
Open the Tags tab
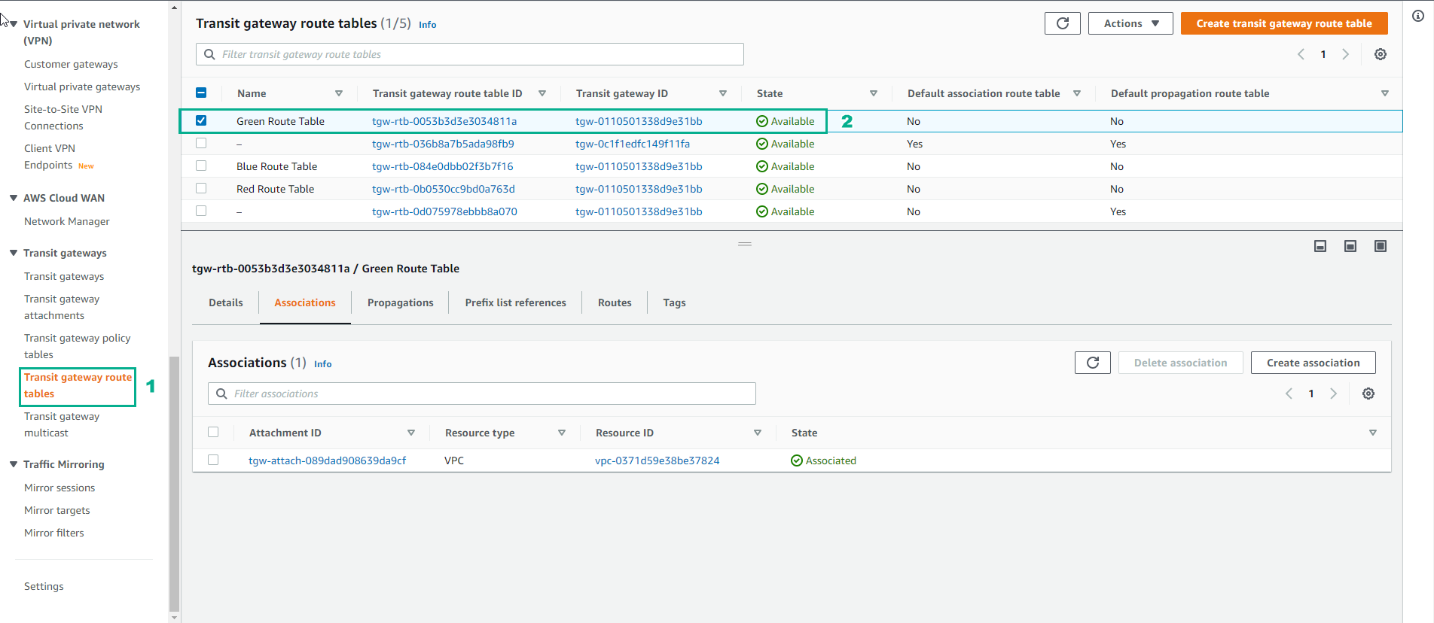[x=674, y=302]
